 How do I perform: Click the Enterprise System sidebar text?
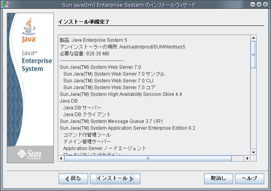37,65
